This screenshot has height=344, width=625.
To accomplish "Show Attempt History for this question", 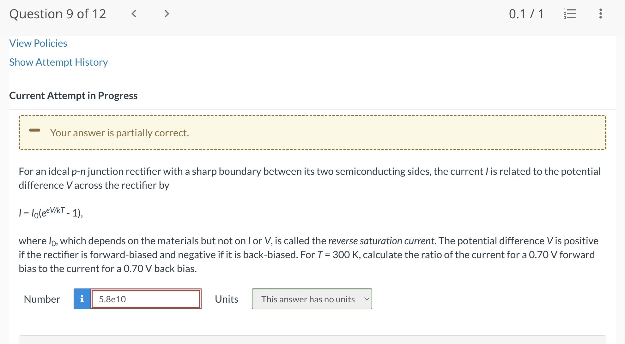I will coord(58,62).
